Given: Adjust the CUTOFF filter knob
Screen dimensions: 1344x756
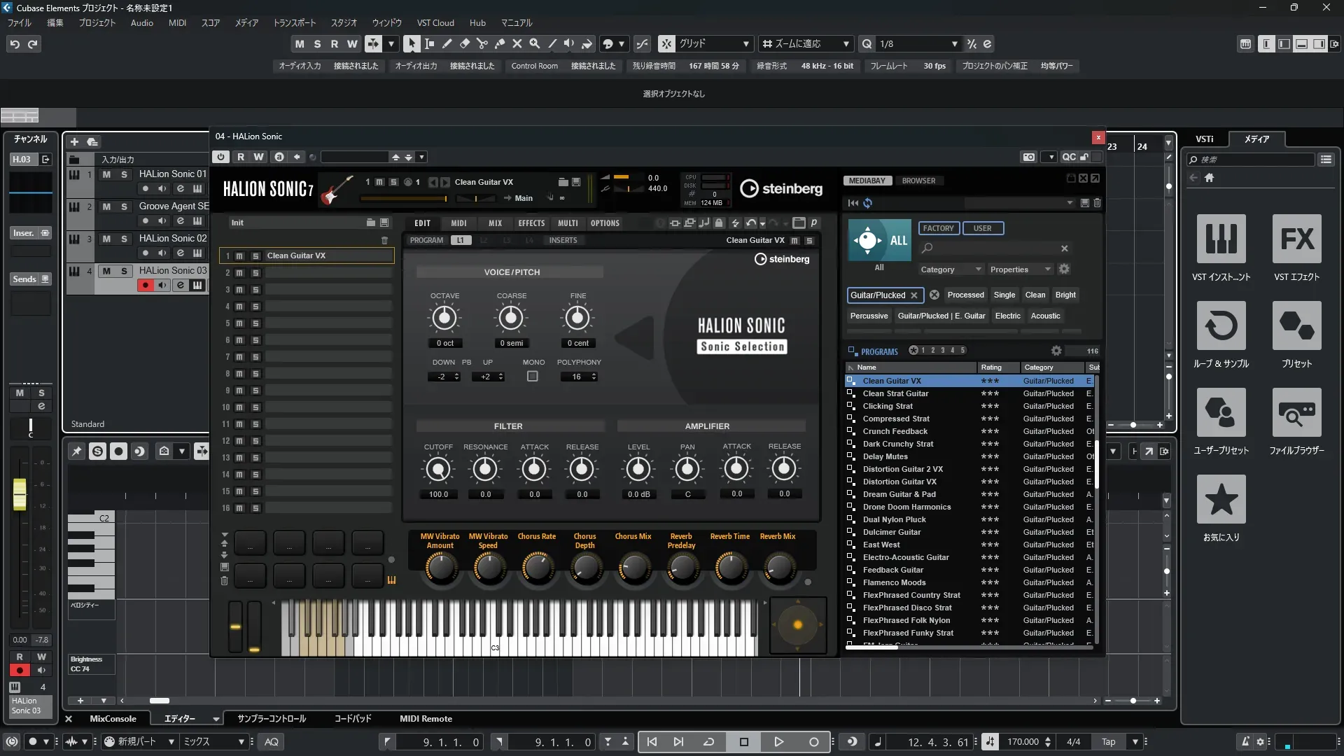Looking at the screenshot, I should tap(438, 469).
